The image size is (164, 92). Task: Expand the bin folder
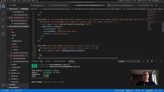tap(11, 32)
